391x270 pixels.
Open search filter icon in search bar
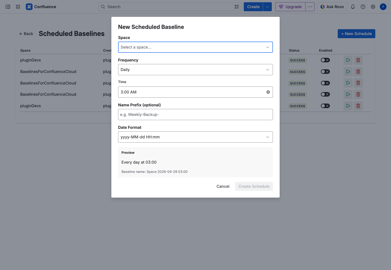(x=237, y=7)
